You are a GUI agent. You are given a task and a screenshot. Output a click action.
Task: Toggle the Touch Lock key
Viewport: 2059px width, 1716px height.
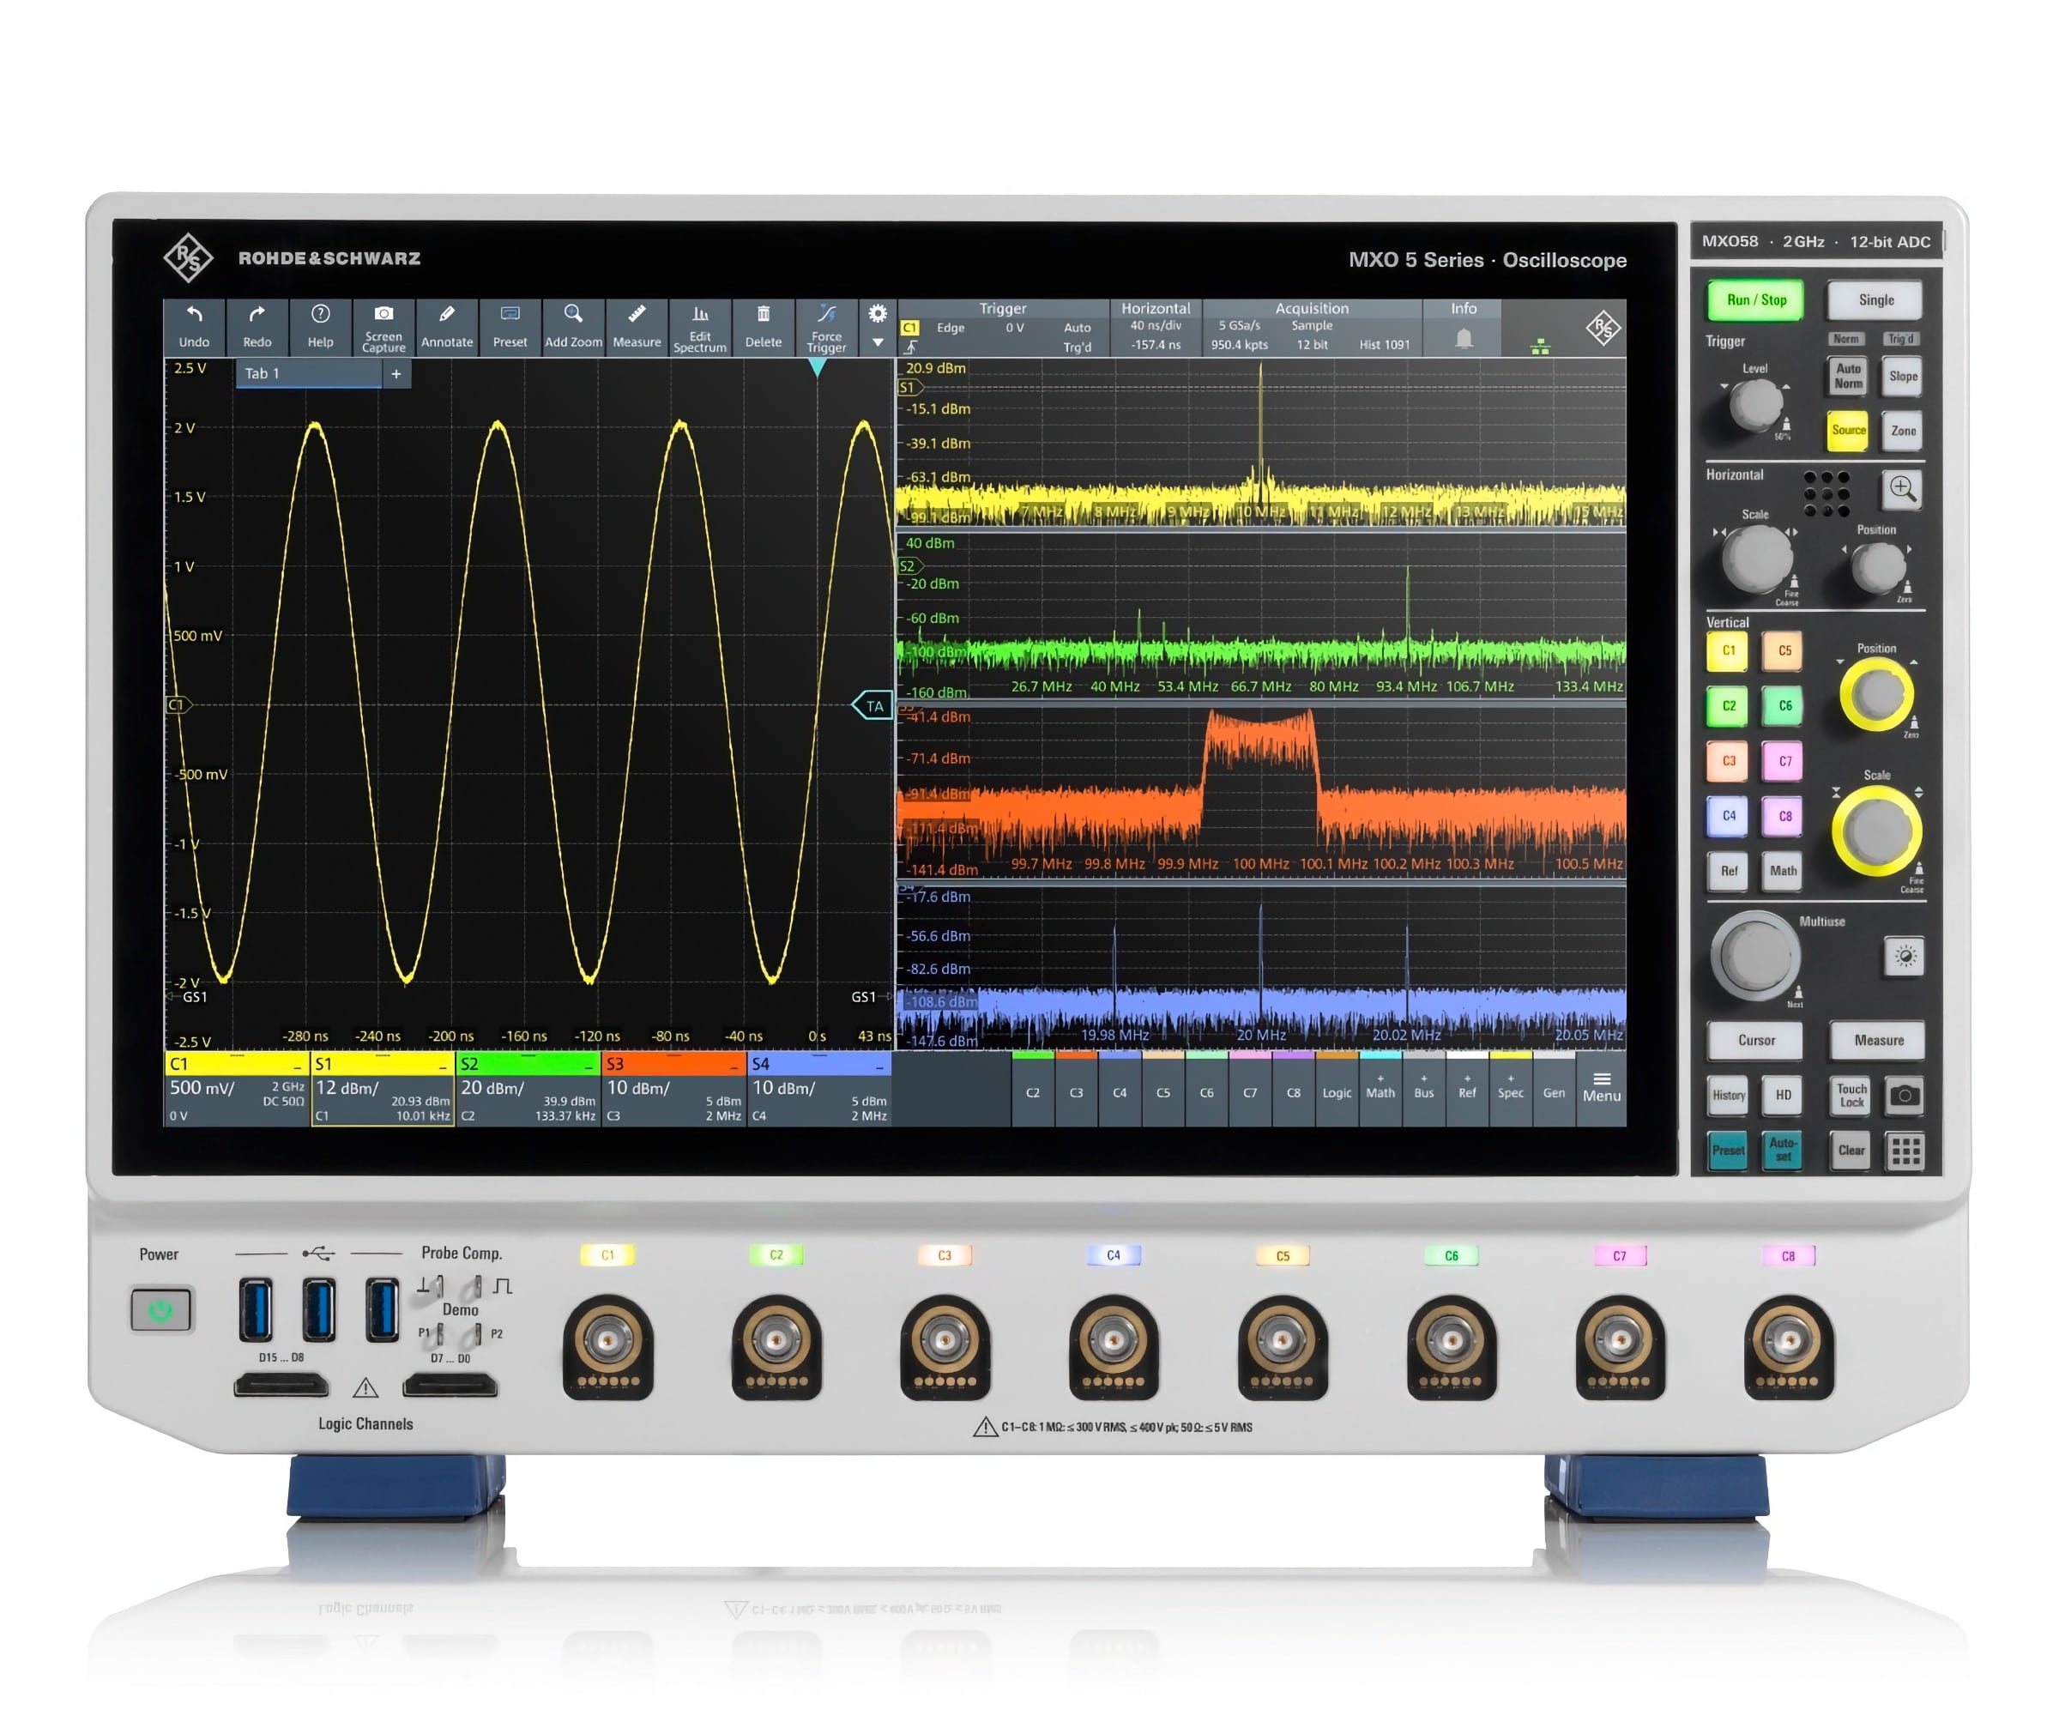[x=1851, y=1096]
